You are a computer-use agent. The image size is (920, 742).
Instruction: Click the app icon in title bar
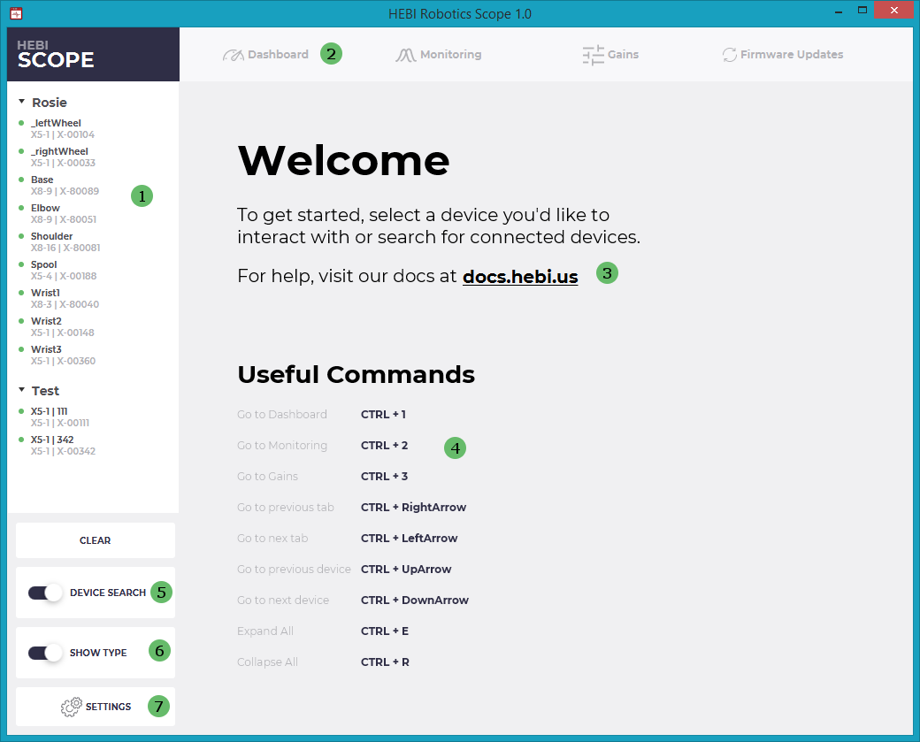tap(16, 13)
